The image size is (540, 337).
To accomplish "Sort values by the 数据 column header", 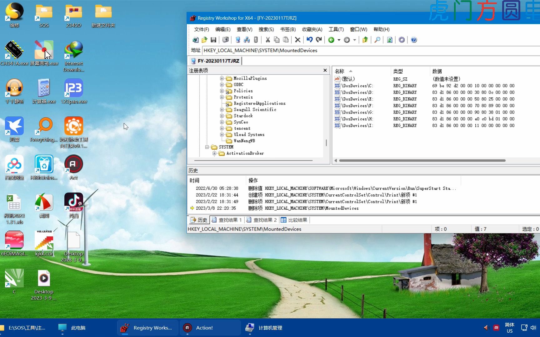I will 484,71.
